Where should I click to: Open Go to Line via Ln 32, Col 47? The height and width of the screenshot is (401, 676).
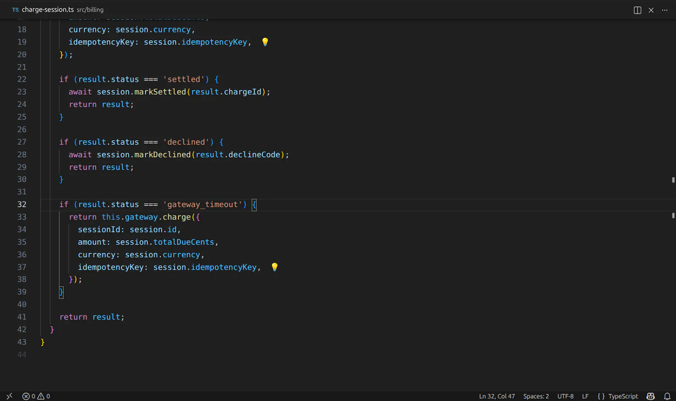[497, 396]
